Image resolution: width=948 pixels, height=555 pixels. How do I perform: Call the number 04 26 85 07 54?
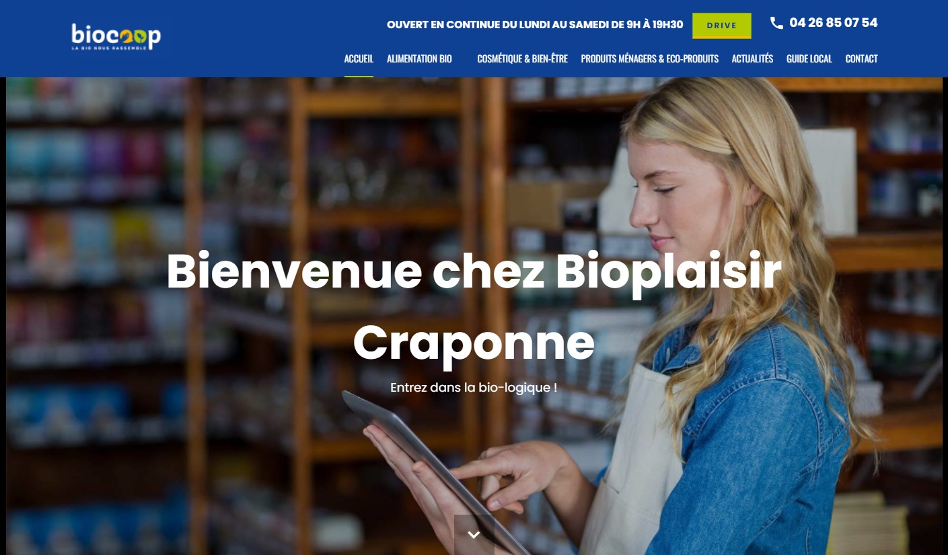pos(833,23)
